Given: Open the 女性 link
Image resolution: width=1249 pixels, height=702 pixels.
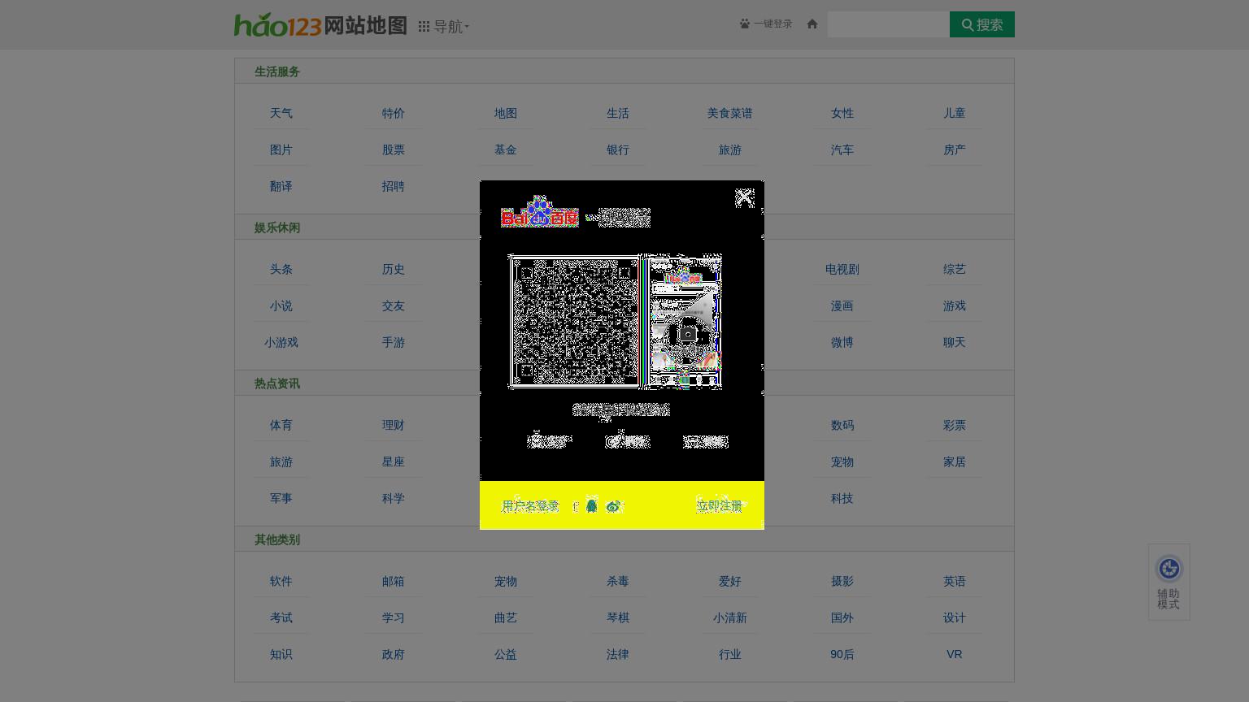Looking at the screenshot, I should click(x=842, y=114).
